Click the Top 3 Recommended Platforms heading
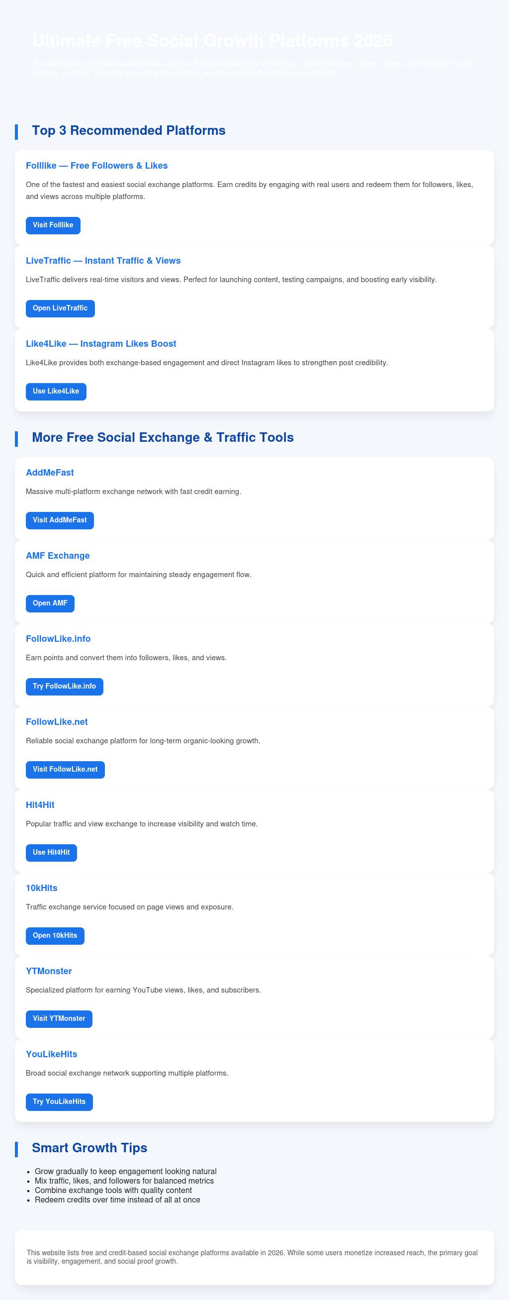Image resolution: width=509 pixels, height=1300 pixels. click(x=129, y=131)
